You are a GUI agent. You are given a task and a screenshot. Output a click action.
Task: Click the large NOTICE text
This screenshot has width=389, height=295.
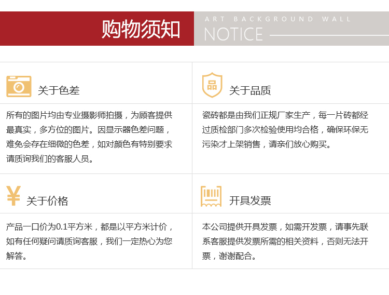233,34
